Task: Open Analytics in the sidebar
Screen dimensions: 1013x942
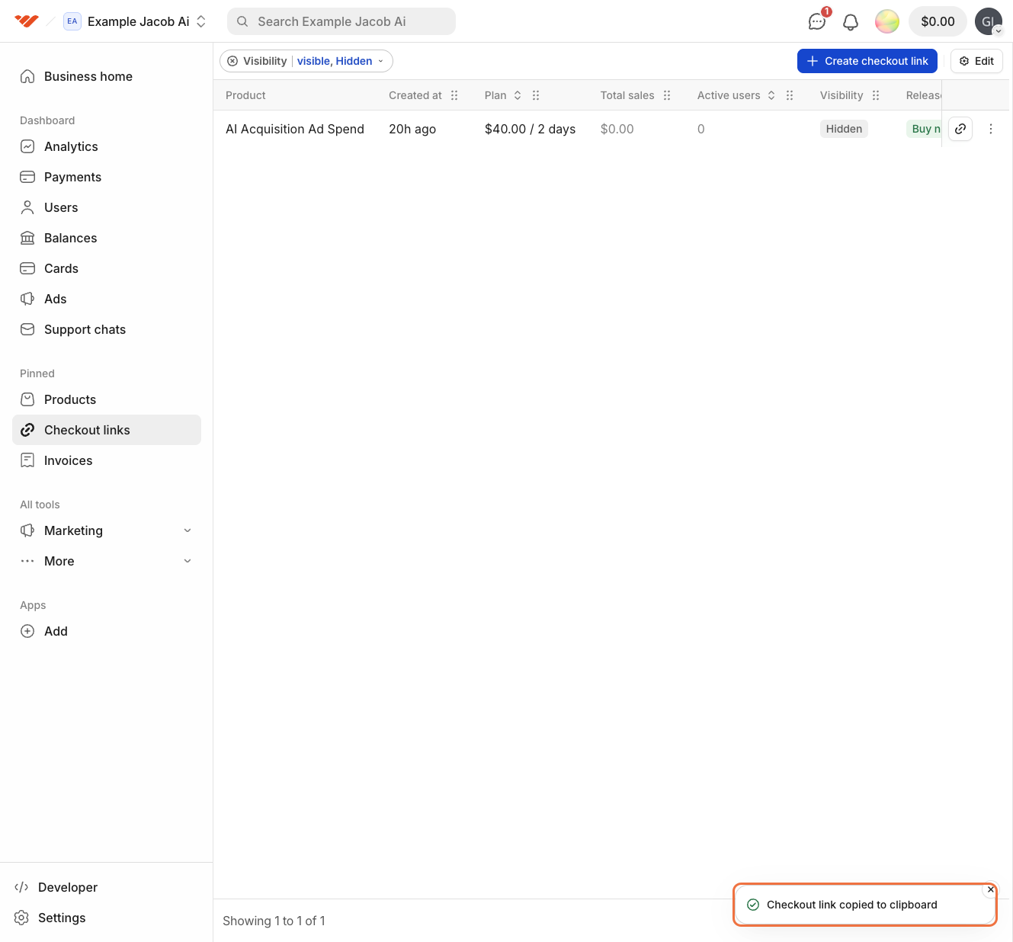Action: pos(107,146)
